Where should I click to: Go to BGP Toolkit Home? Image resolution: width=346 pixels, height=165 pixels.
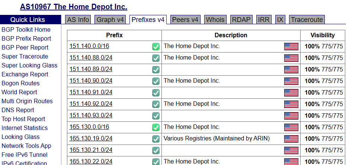(26, 29)
